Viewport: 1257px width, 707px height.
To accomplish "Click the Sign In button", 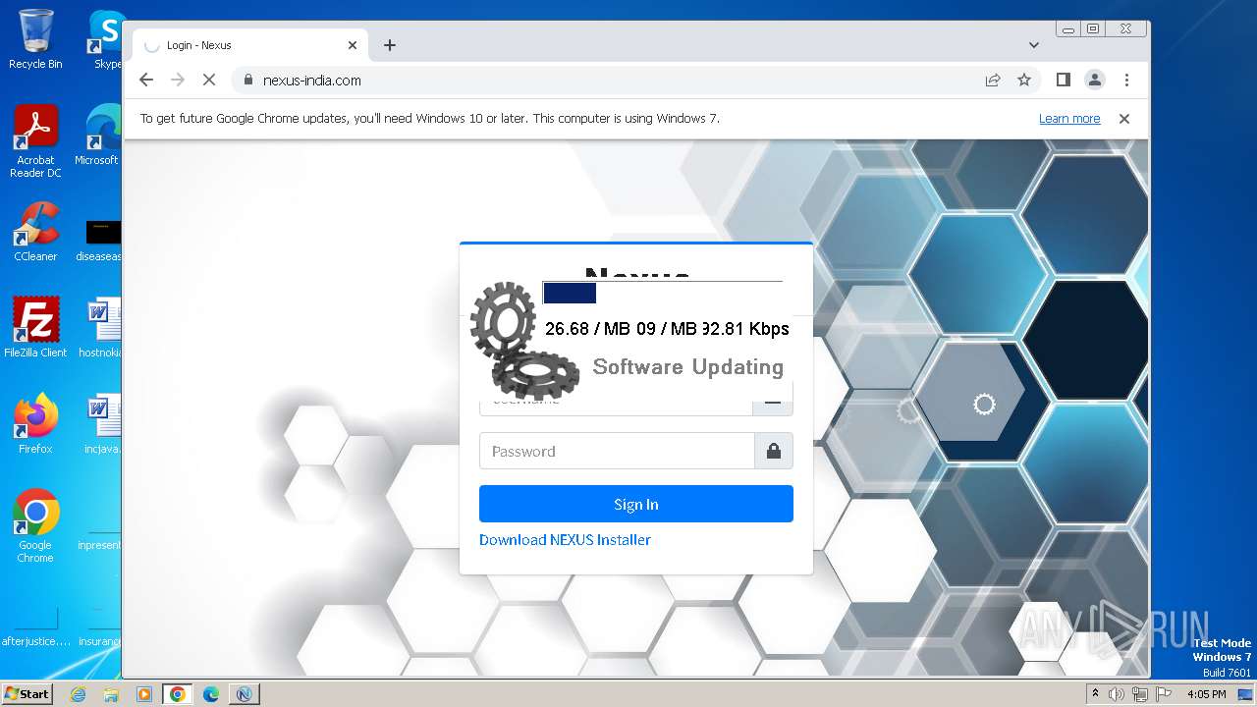I will (636, 504).
